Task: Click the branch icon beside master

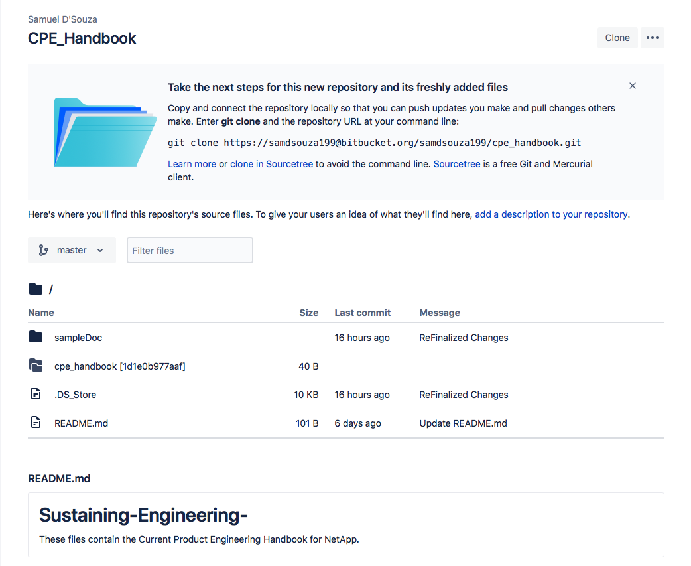Action: 43,250
